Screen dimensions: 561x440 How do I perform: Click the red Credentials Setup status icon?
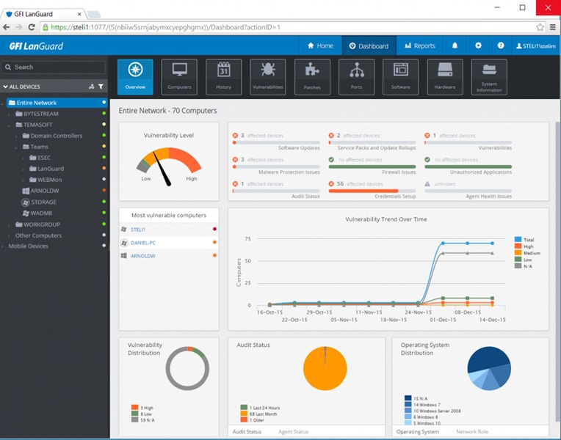tap(331, 184)
